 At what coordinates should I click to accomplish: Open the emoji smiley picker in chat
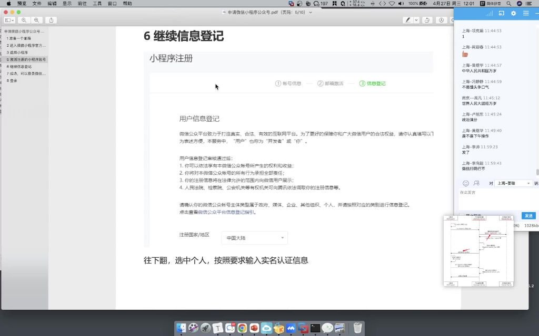pos(466,183)
